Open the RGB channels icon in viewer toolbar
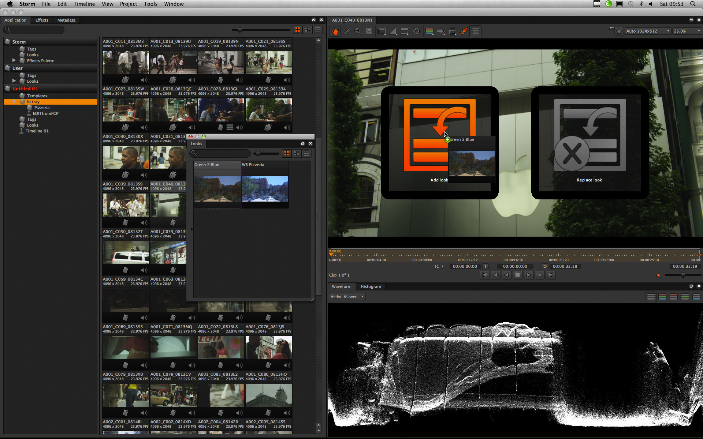 point(429,31)
